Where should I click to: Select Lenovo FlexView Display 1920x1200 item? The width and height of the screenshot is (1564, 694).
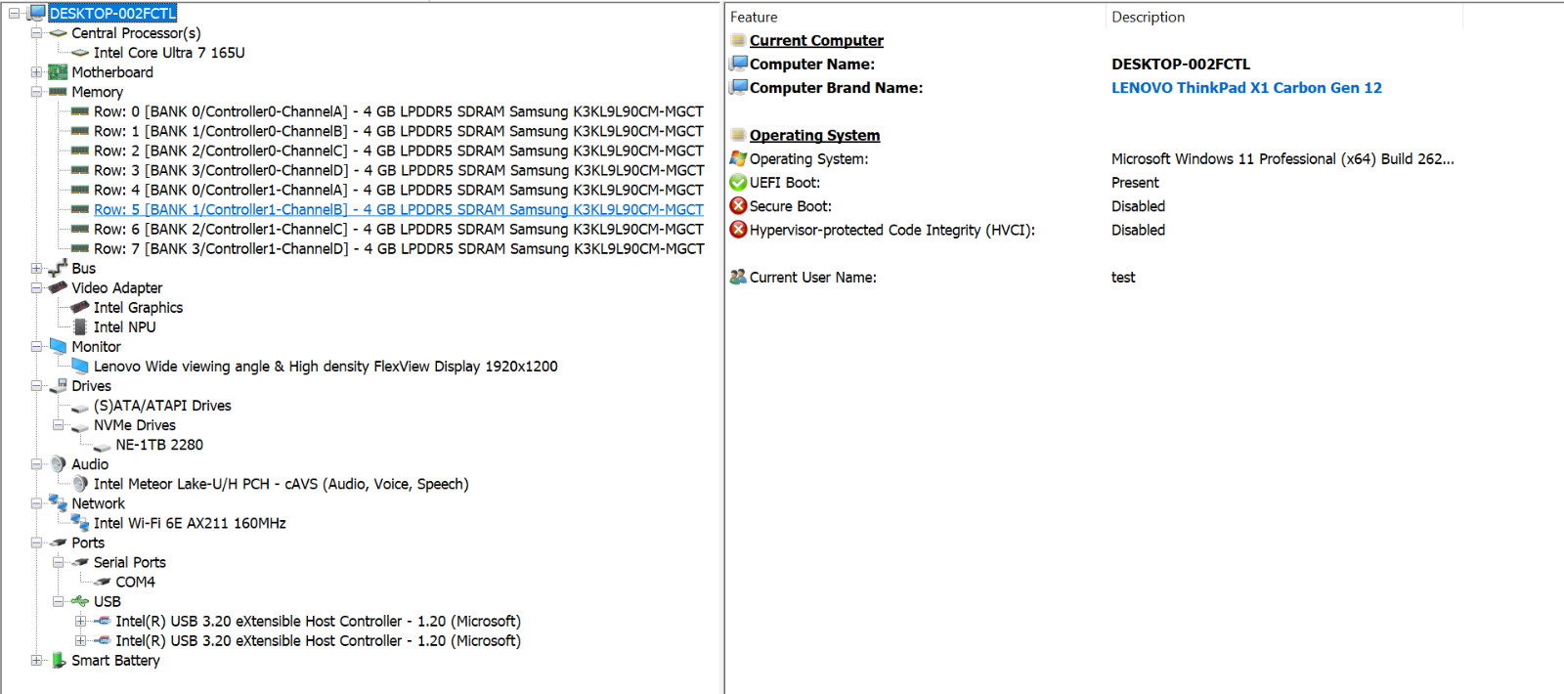tap(326, 367)
